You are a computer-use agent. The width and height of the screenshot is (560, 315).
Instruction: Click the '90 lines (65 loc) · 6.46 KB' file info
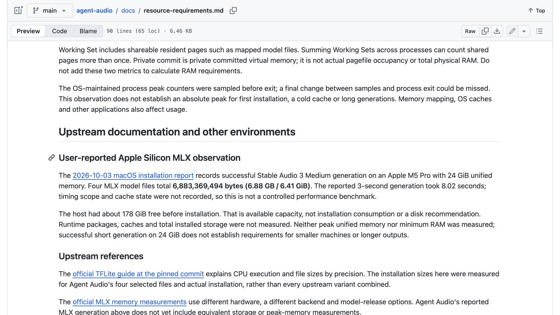pyautogui.click(x=149, y=31)
